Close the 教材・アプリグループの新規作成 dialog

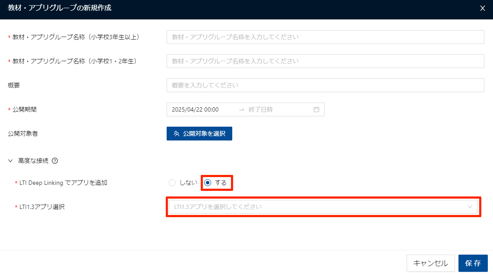[483, 8]
